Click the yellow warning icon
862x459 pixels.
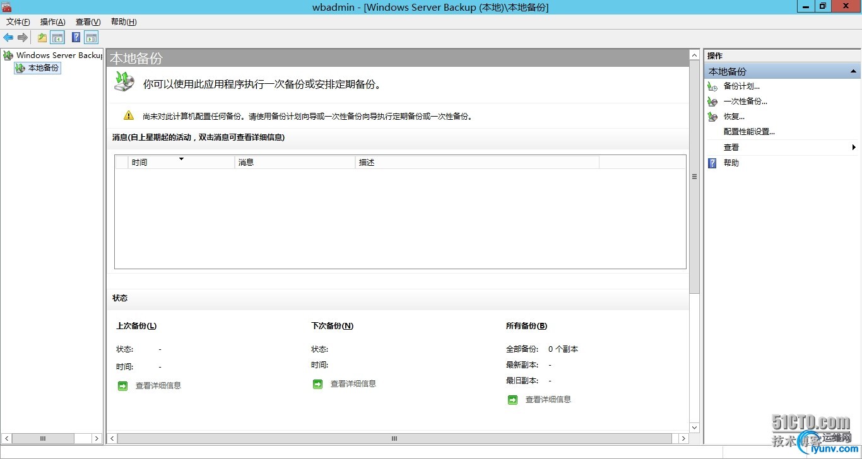click(x=129, y=115)
